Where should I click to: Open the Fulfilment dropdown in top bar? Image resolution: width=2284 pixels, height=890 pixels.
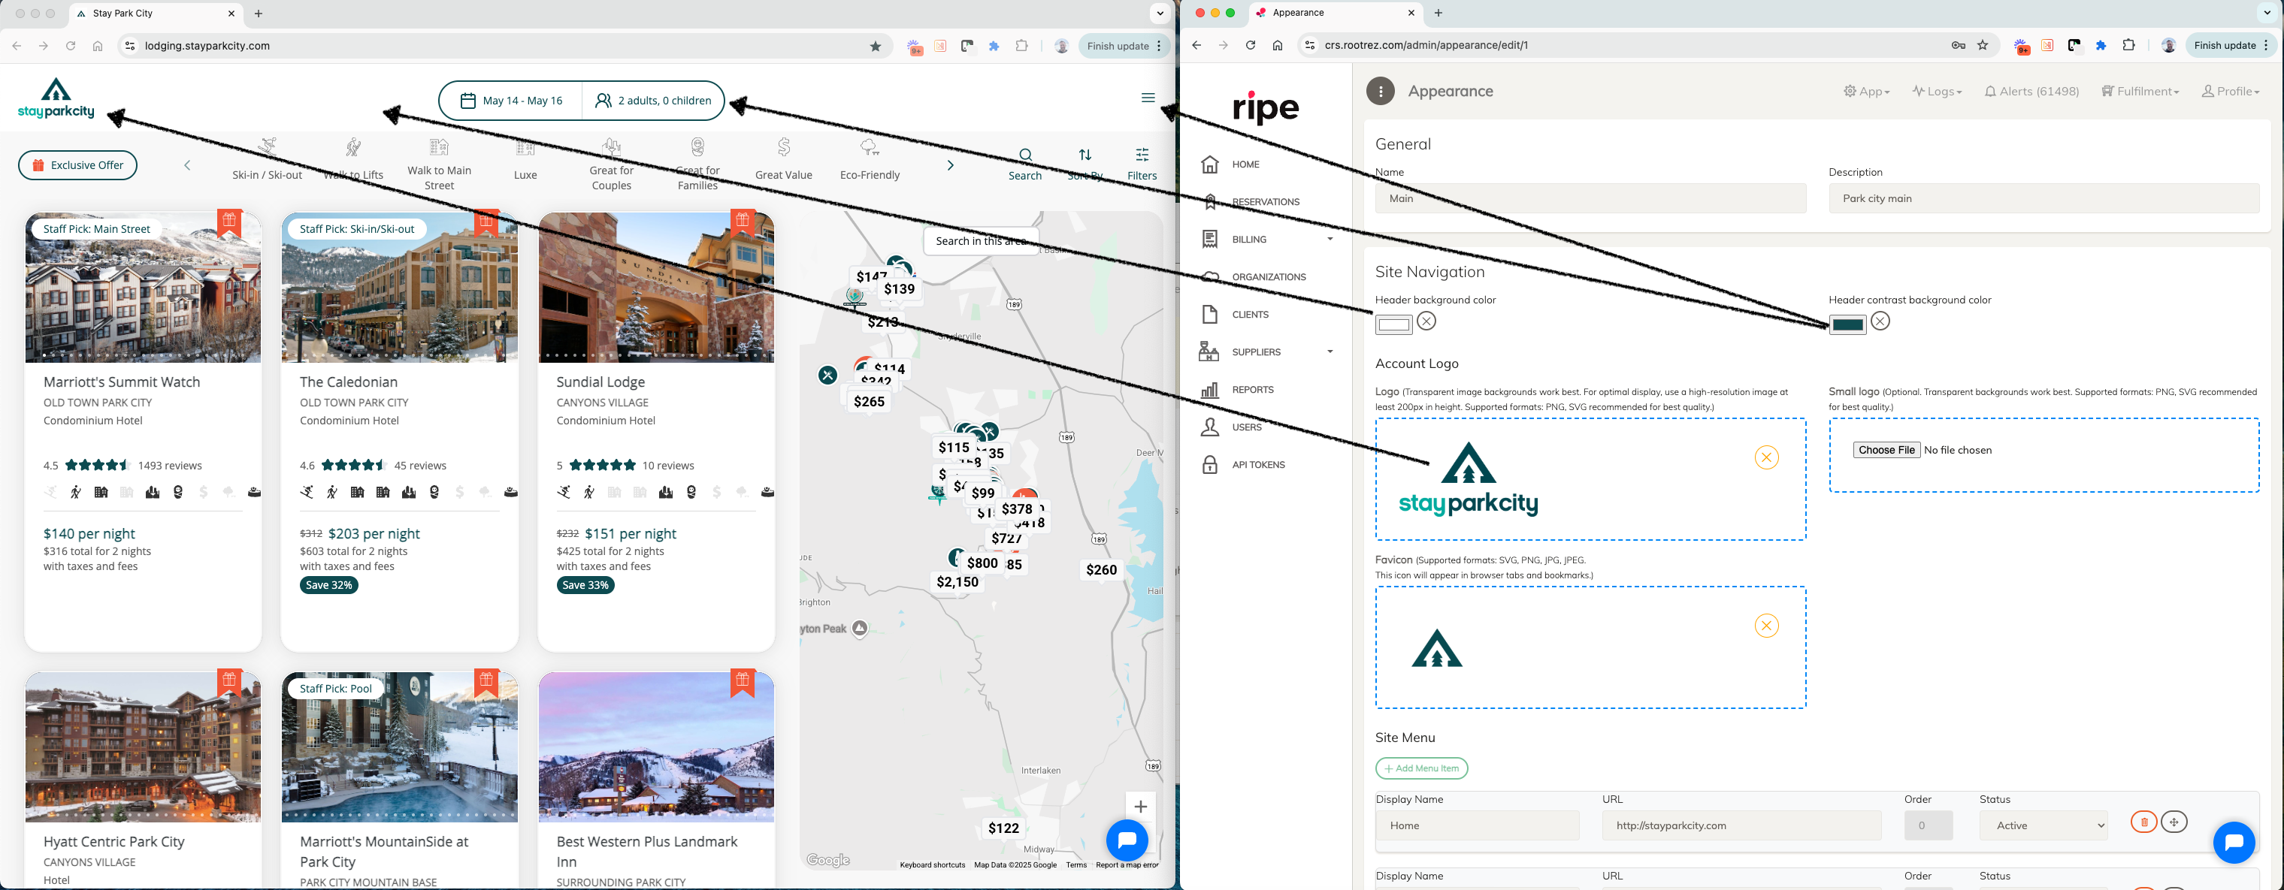2140,92
